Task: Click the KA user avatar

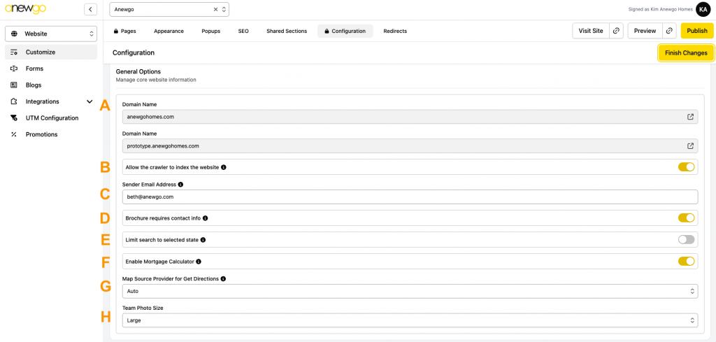Action: coord(703,9)
